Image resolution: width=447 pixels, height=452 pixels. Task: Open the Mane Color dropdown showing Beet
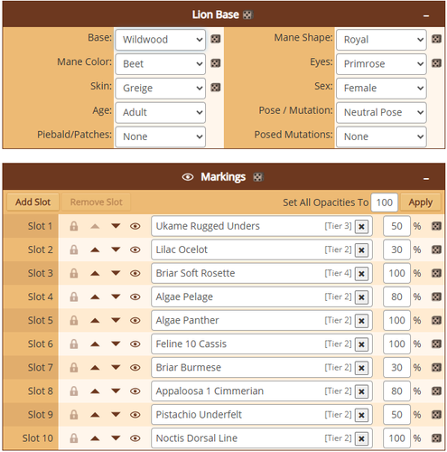[x=160, y=64]
